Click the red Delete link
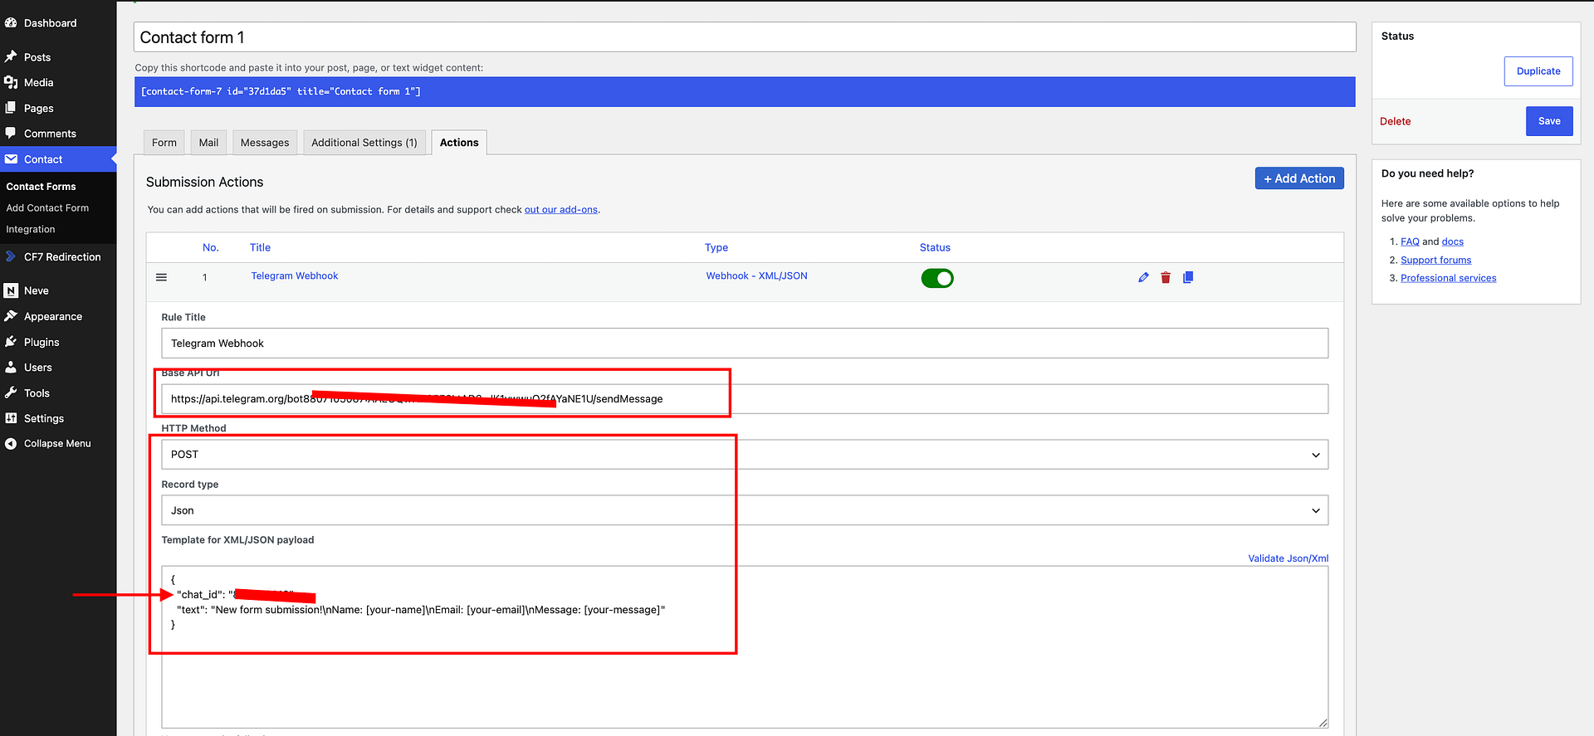This screenshot has height=736, width=1594. point(1395,121)
